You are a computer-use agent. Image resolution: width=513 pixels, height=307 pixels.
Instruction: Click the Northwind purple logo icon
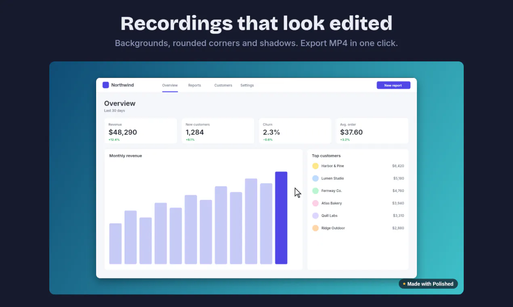coord(105,85)
